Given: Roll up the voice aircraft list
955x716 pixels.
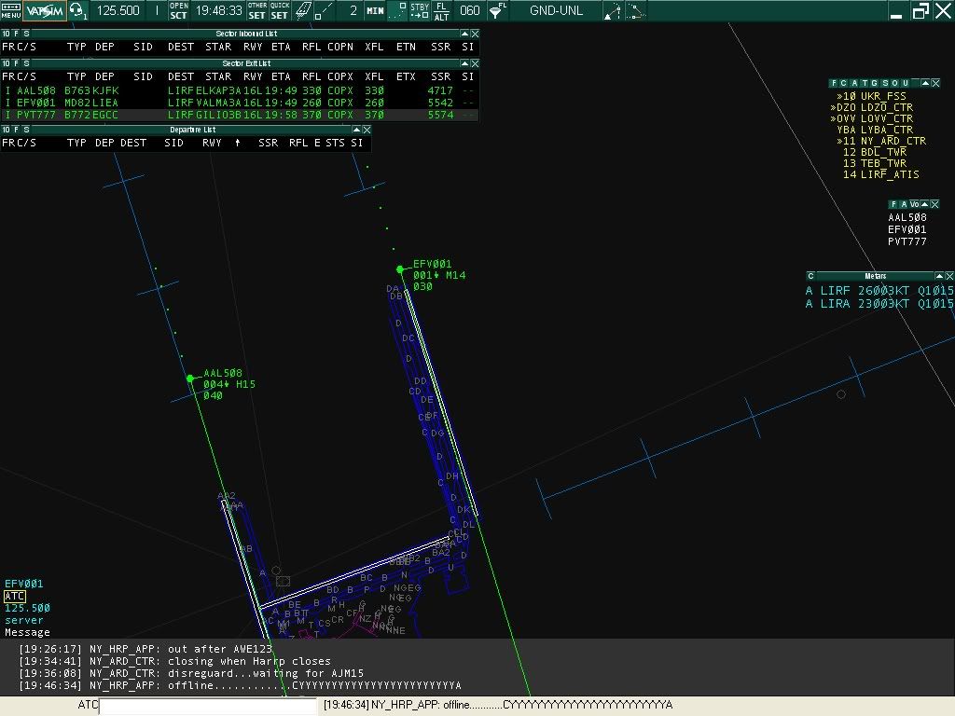Looking at the screenshot, I should tap(924, 204).
